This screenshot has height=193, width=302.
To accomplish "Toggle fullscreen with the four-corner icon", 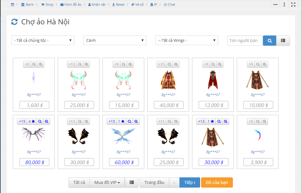I will click(293, 5).
